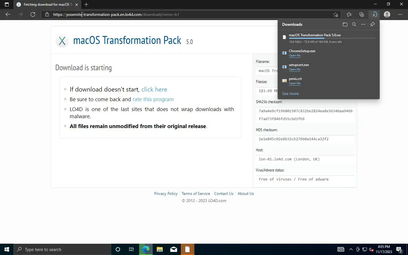408x255 pixels.
Task: Open touch keyboard tray icon
Action: 341,249
